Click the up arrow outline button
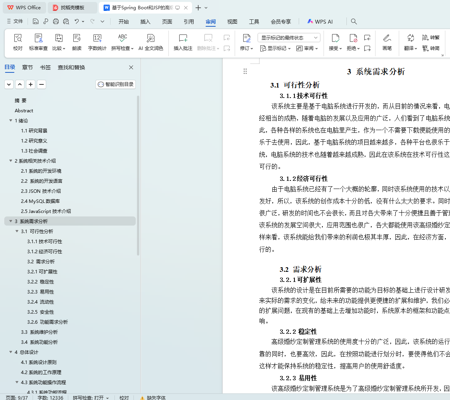450x400 pixels. click(x=20, y=84)
